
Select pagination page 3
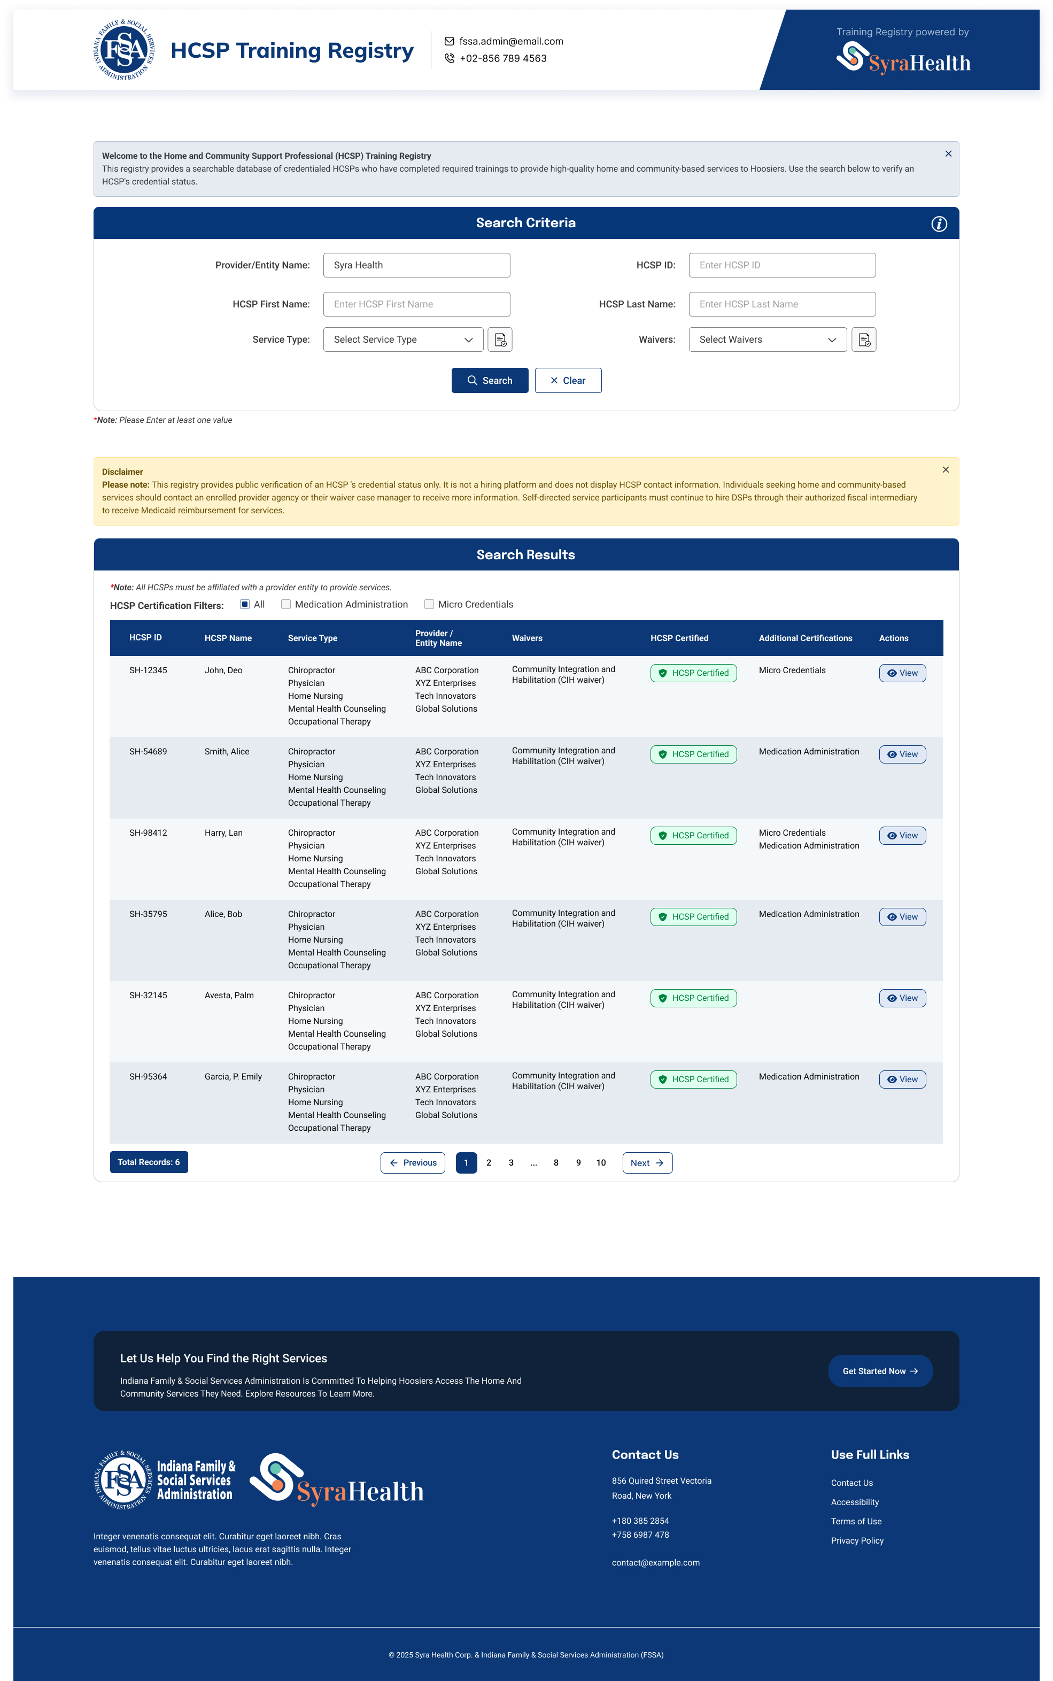coord(511,1163)
